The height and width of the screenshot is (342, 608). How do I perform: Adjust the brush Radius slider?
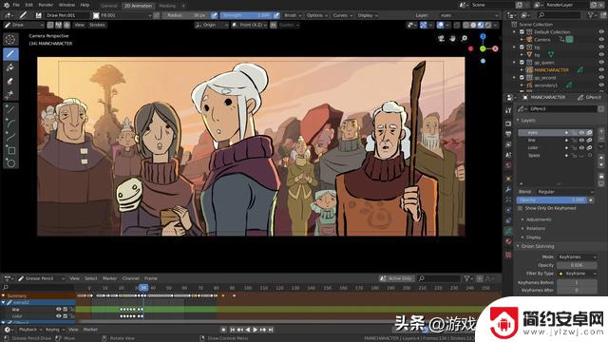coord(187,15)
